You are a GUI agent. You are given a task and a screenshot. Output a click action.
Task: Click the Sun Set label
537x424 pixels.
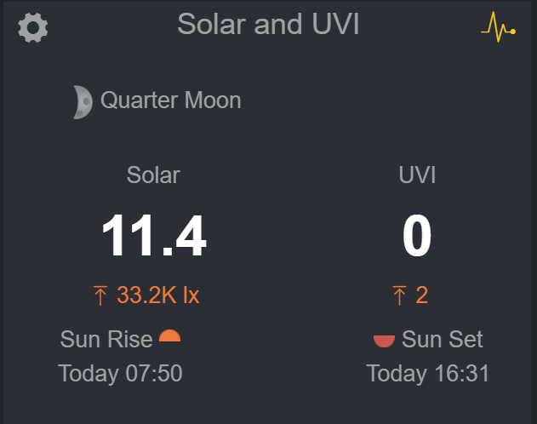(442, 339)
